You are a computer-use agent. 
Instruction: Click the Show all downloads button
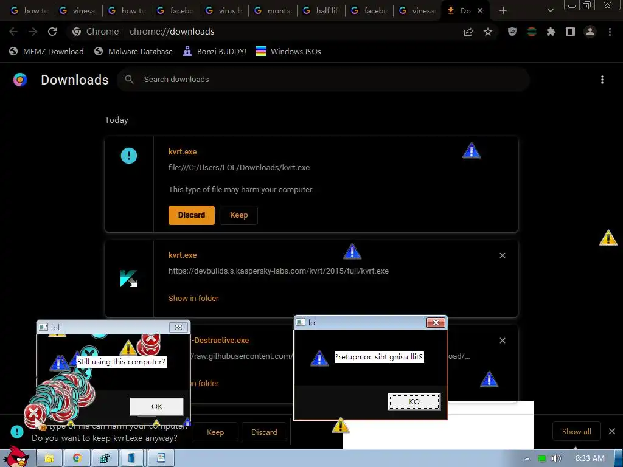click(x=577, y=432)
